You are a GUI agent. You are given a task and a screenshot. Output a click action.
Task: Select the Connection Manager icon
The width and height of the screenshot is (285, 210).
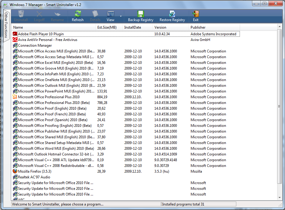[x=15, y=45]
